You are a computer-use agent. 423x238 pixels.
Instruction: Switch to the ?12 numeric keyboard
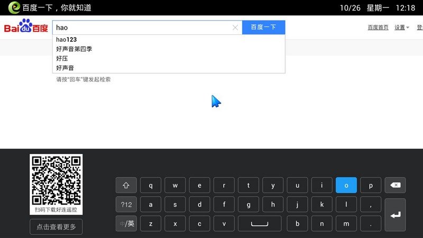click(x=126, y=205)
